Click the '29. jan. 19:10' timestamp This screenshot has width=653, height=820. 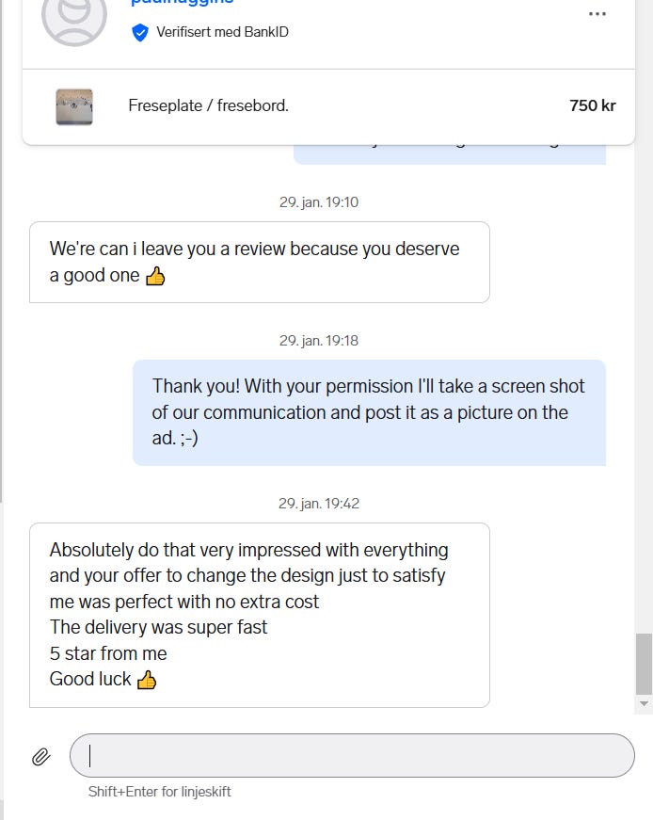(319, 202)
